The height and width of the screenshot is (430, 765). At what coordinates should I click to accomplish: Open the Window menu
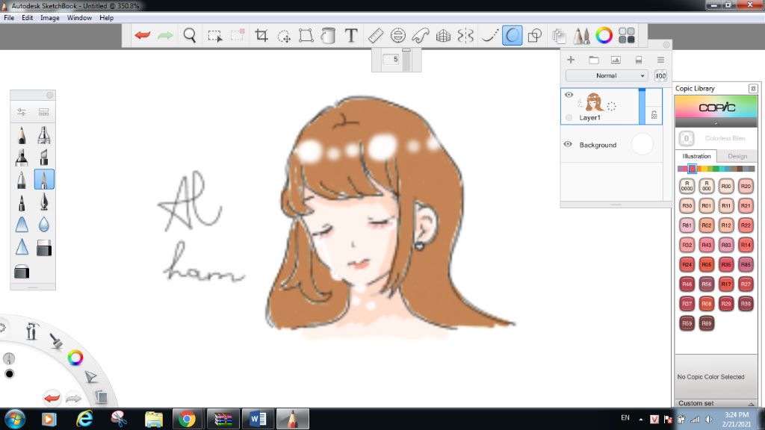click(79, 18)
